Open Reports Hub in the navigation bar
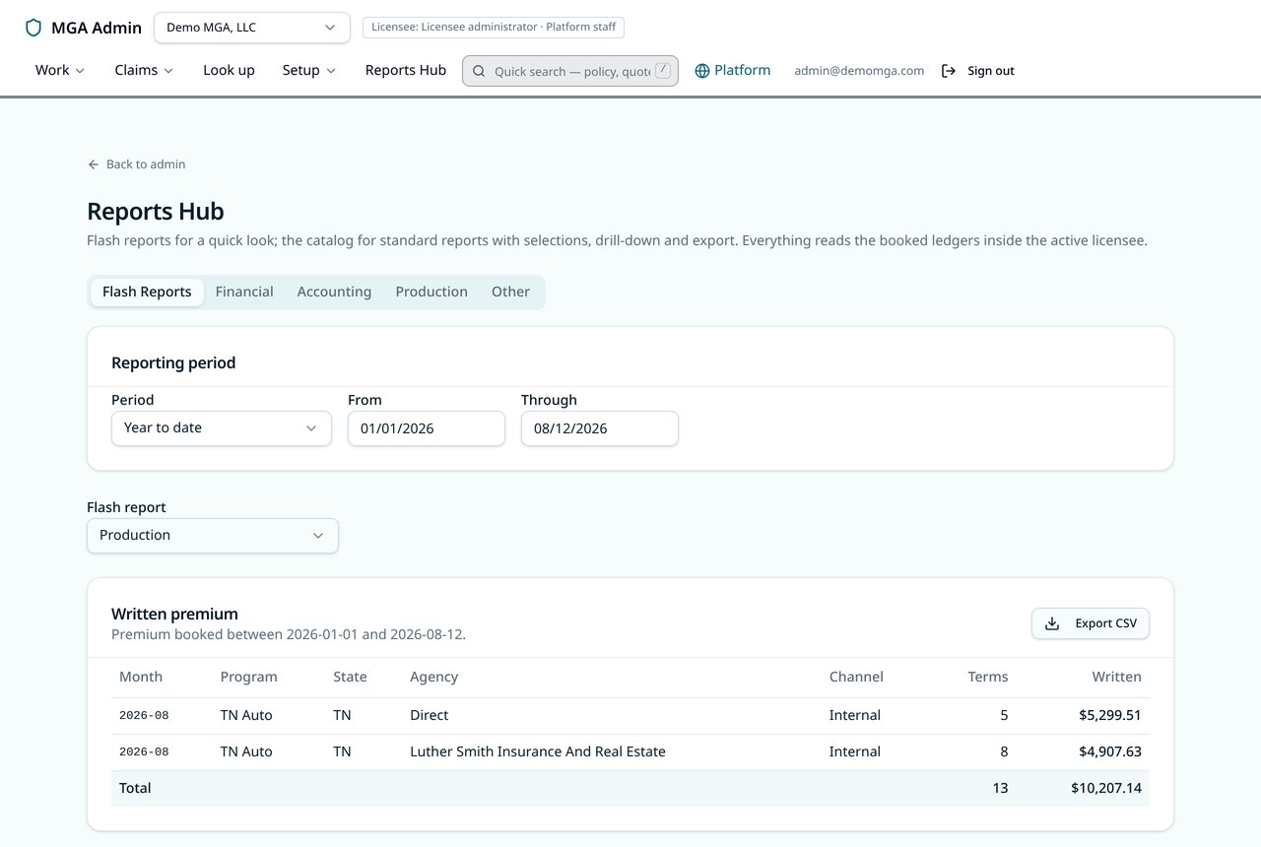This screenshot has width=1261, height=847. [406, 70]
